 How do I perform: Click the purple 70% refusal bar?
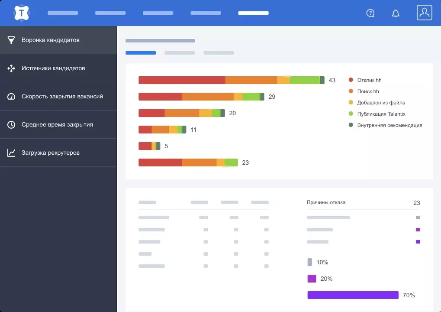coord(353,295)
